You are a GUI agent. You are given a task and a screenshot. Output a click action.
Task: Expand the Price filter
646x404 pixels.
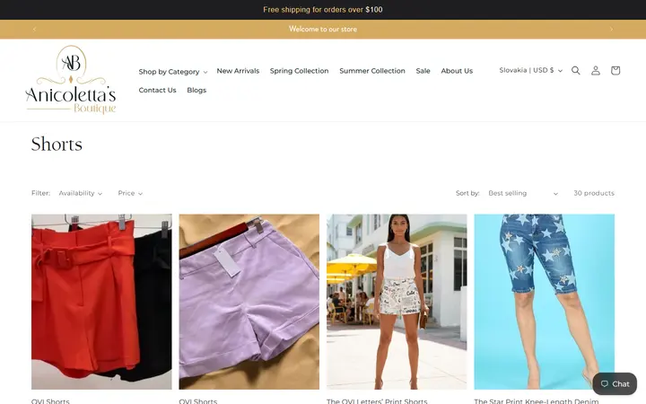pos(130,193)
